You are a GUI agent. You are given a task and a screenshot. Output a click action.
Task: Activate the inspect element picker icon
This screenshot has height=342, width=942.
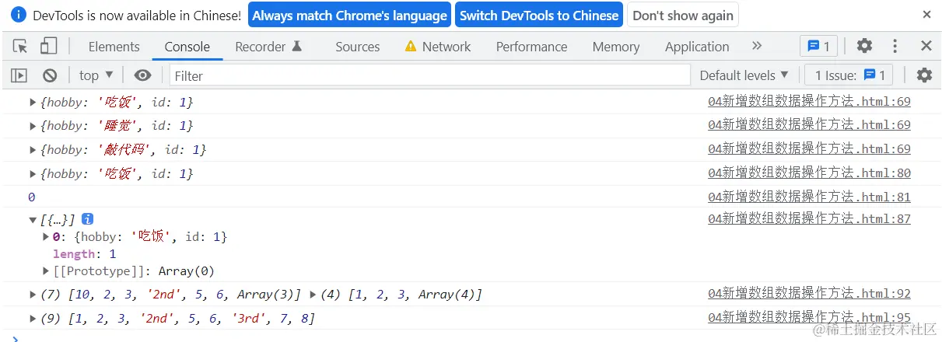(21, 47)
